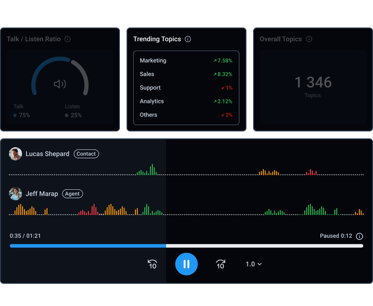Skip forward 10 seconds
The image size is (373, 306).
(x=220, y=264)
